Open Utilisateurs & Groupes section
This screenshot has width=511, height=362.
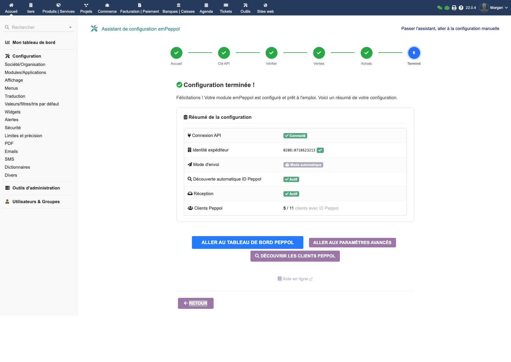pyautogui.click(x=36, y=202)
